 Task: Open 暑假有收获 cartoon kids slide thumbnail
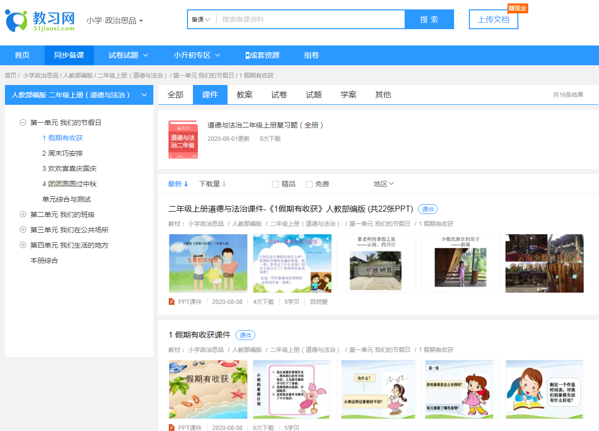click(x=208, y=263)
